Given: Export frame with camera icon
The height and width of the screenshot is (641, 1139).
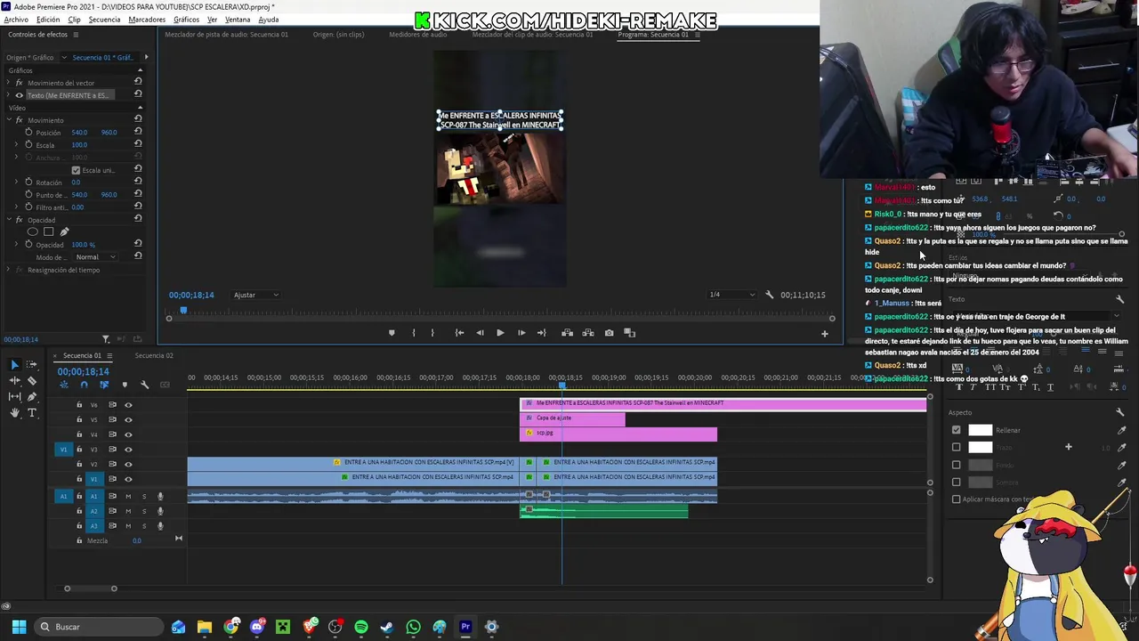Looking at the screenshot, I should (x=609, y=333).
